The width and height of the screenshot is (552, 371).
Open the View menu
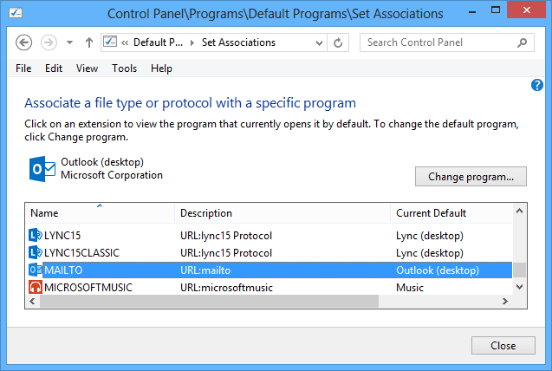(x=87, y=68)
